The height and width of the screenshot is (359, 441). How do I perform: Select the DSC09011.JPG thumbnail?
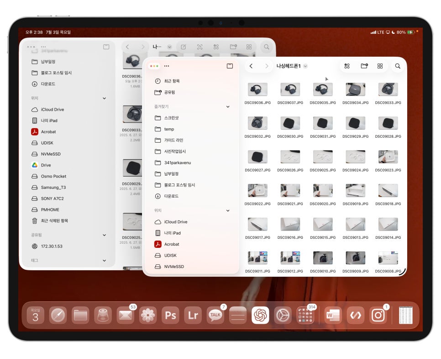point(257,258)
